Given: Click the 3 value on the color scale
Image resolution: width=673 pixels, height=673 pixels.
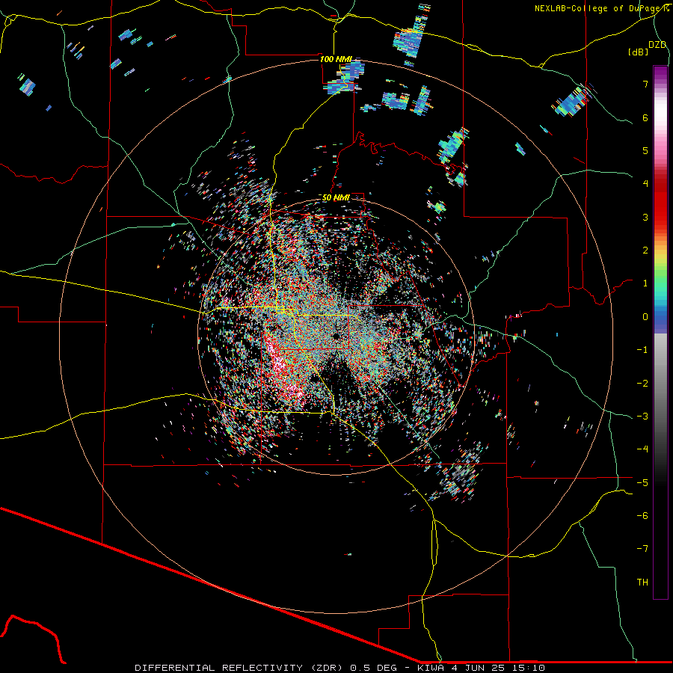Looking at the screenshot, I should [x=645, y=217].
